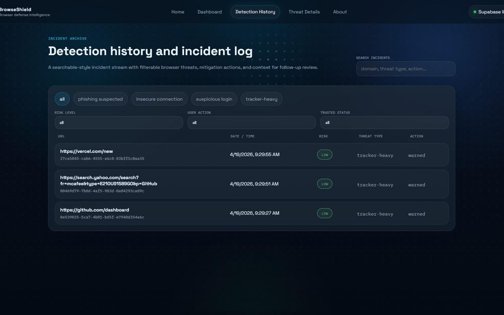Click the 'warned' action in yahoo row
This screenshot has width=504, height=315.
tap(417, 185)
